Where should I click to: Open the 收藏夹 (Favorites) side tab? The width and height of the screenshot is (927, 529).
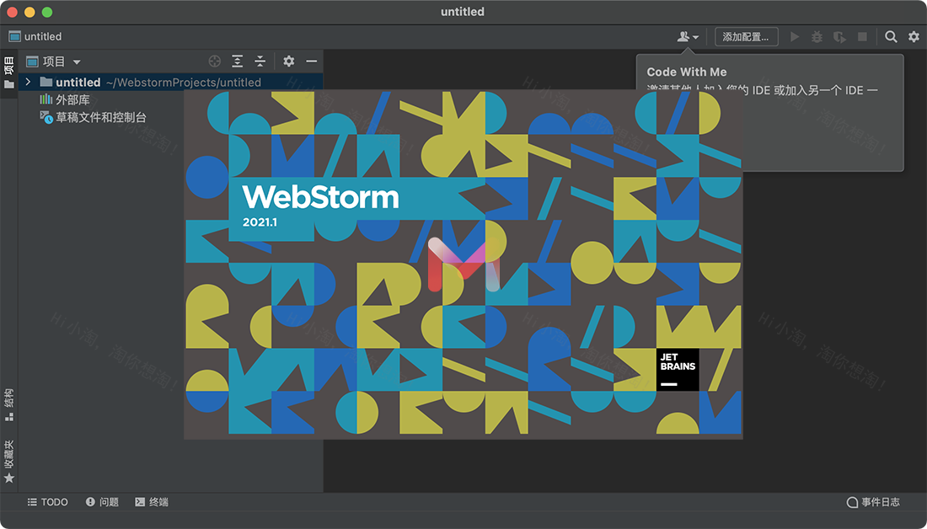9,462
